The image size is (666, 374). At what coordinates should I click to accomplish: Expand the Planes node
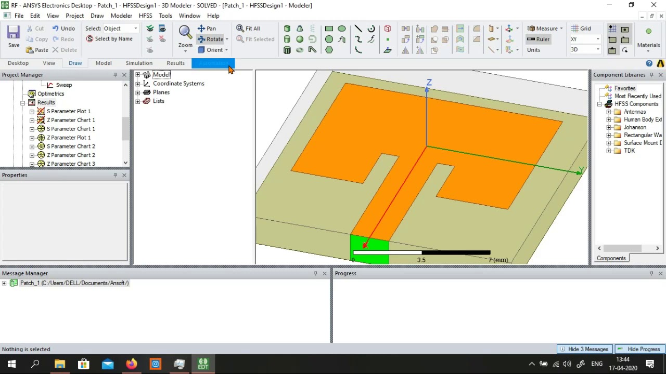click(138, 92)
